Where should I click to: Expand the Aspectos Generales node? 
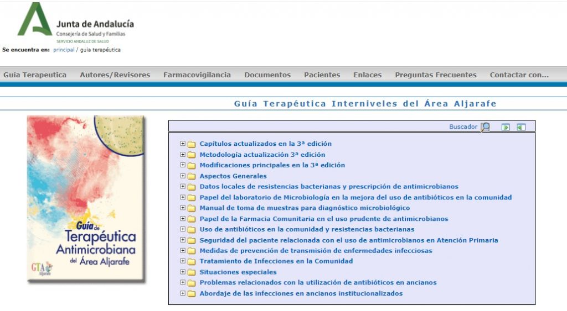183,176
